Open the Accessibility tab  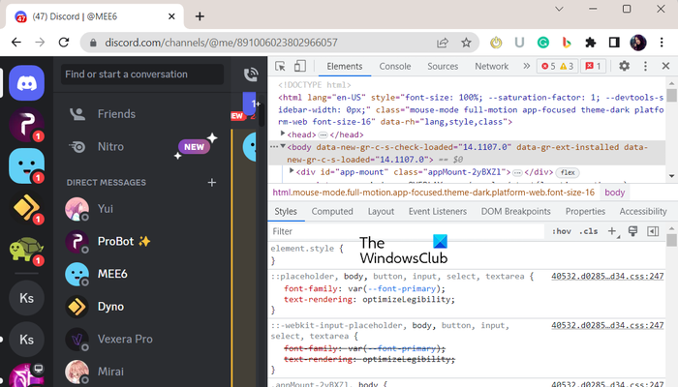pos(643,212)
